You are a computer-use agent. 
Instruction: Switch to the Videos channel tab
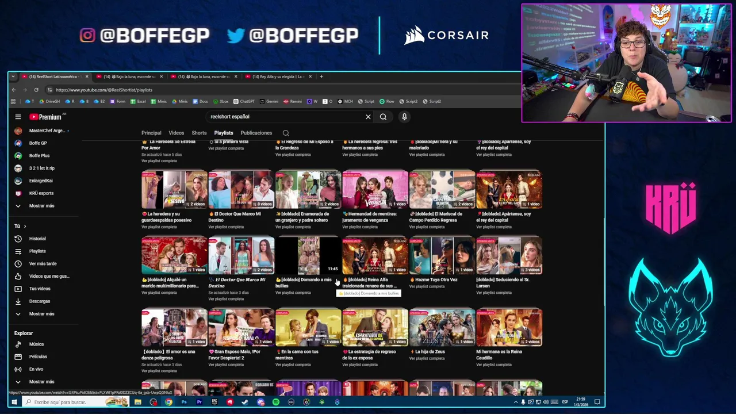click(x=176, y=133)
